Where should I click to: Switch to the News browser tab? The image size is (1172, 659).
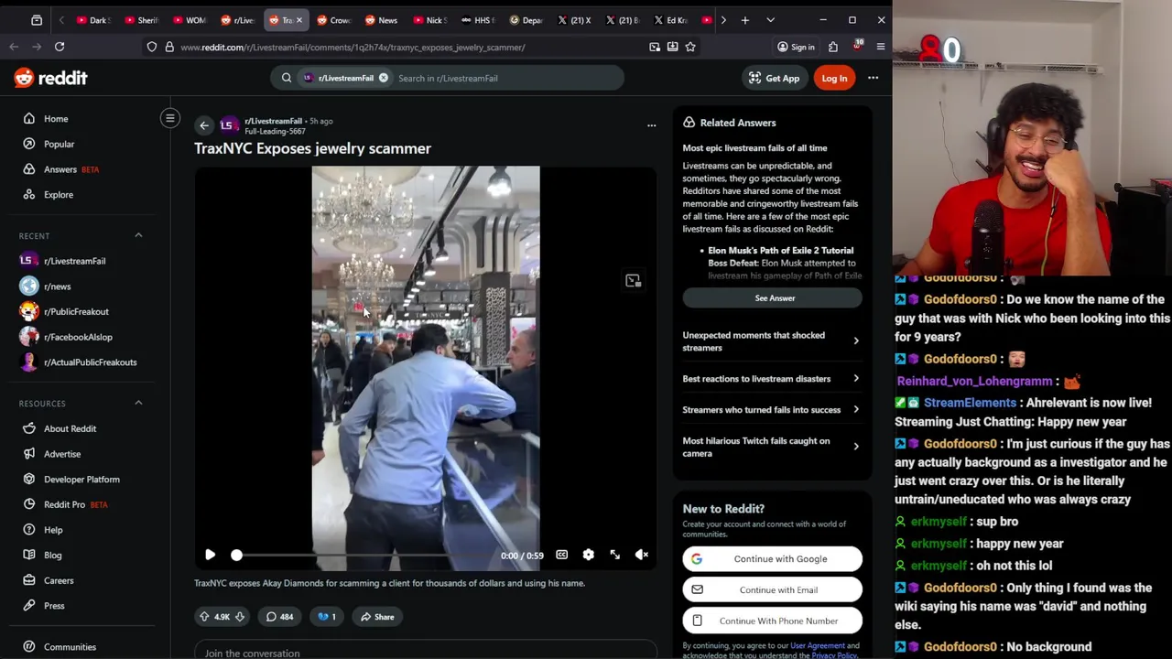point(381,20)
